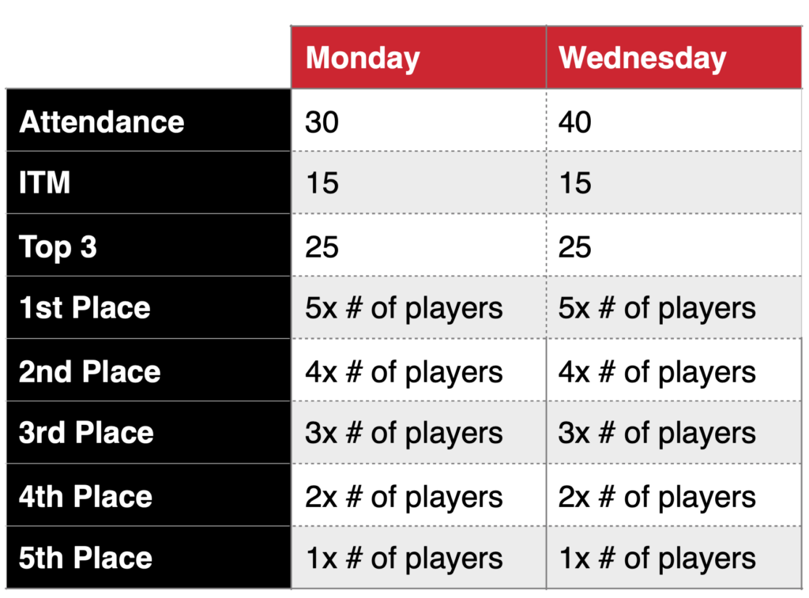Click Wednesday attendance cell showing 40
Image resolution: width=809 pixels, height=598 pixels.
pyautogui.click(x=674, y=120)
